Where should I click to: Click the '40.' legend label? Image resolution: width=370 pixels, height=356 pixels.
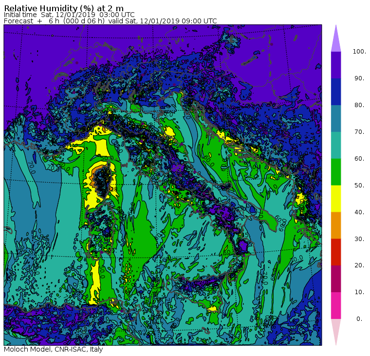point(359,212)
